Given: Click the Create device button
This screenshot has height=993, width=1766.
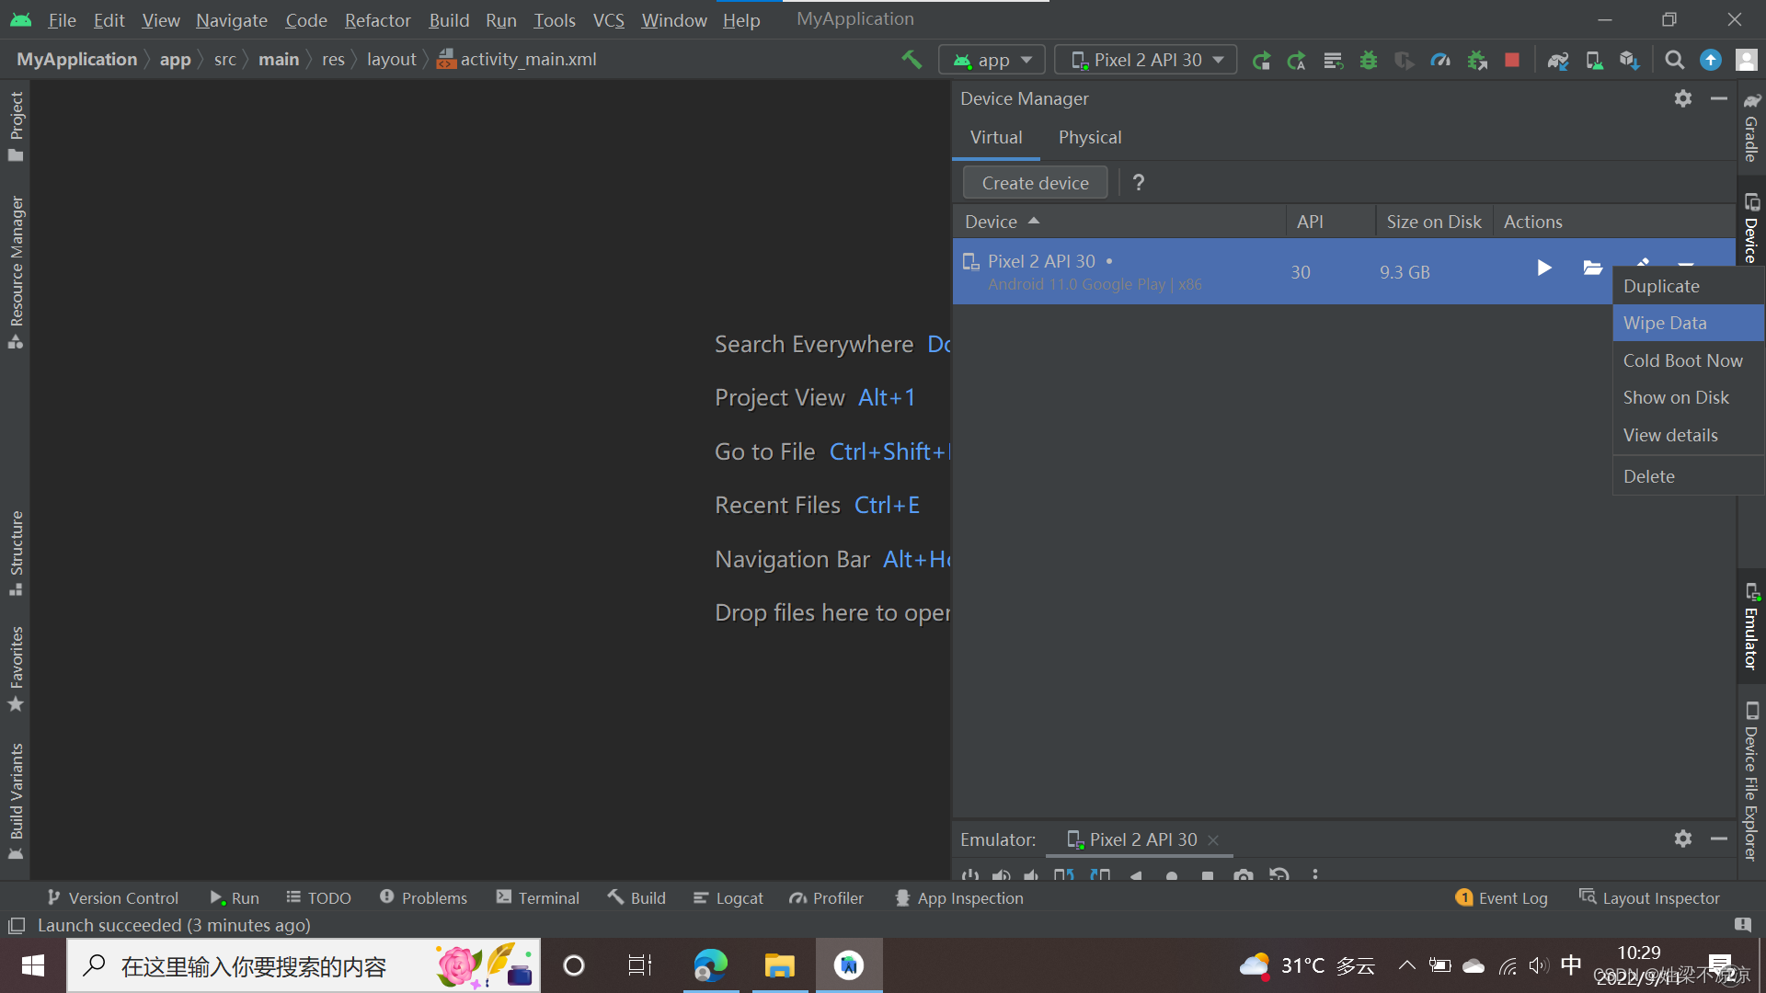Looking at the screenshot, I should point(1035,183).
